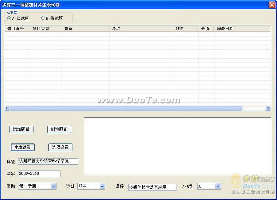Click the 删除题目 button
Viewport: 277px width, 200px height.
[59, 129]
